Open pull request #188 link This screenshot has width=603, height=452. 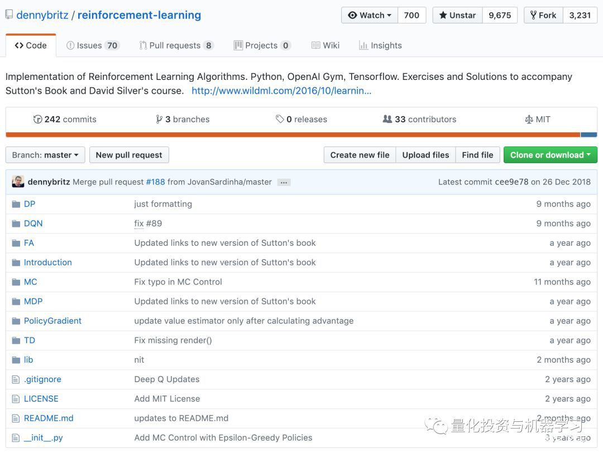point(155,182)
